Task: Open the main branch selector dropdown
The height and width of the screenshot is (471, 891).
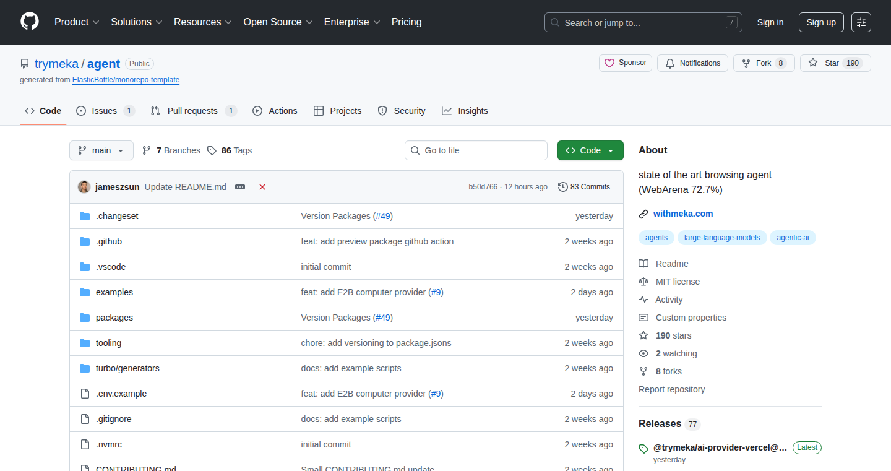Action: tap(101, 150)
